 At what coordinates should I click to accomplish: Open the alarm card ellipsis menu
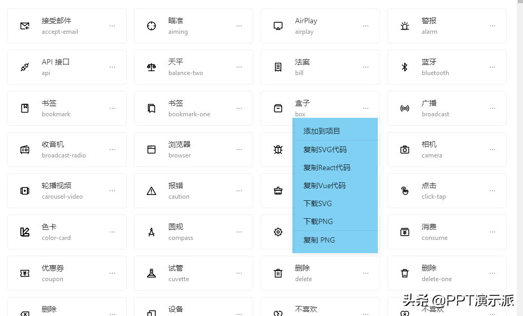492,26
